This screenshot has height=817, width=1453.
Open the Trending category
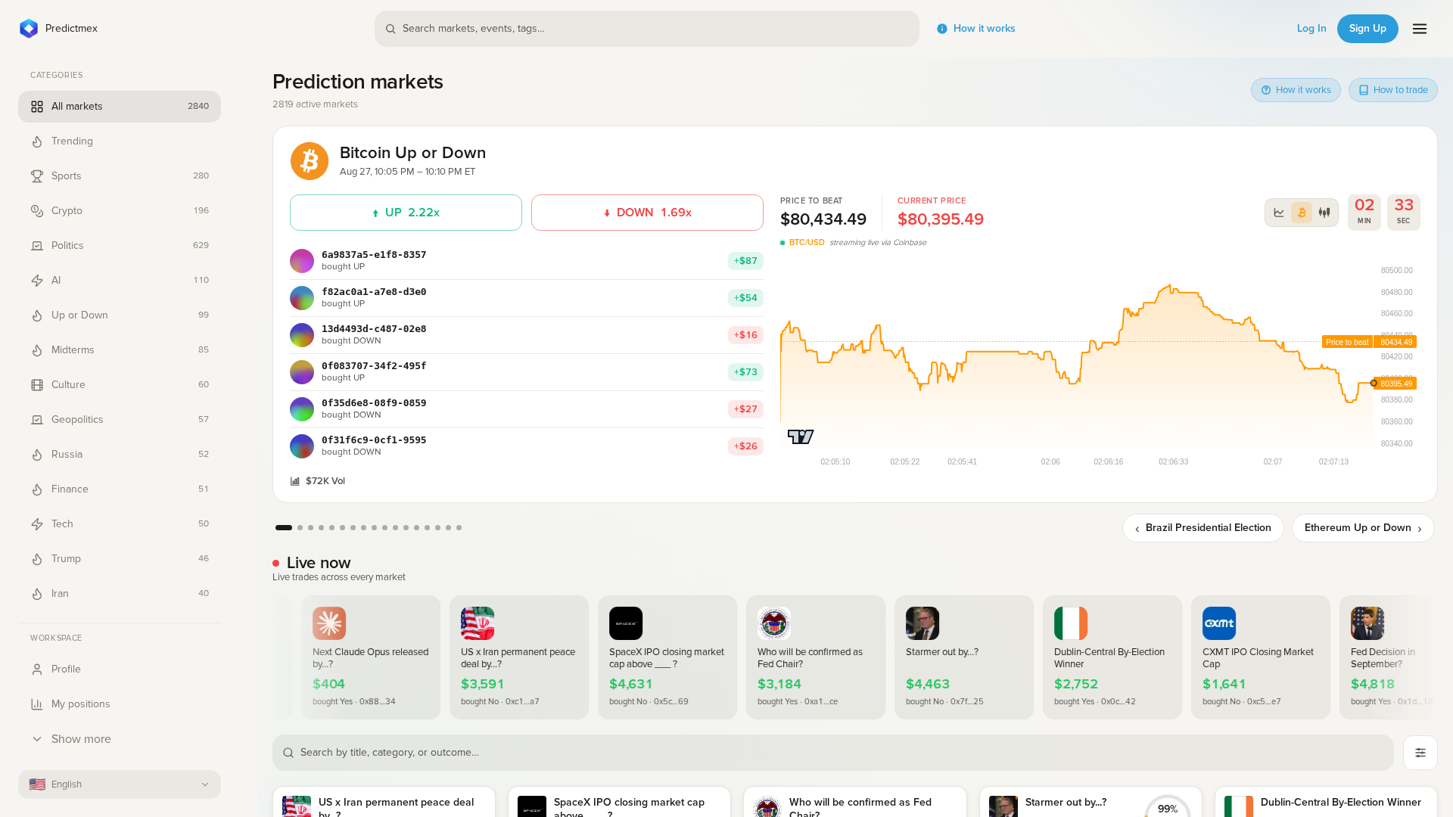(x=120, y=141)
